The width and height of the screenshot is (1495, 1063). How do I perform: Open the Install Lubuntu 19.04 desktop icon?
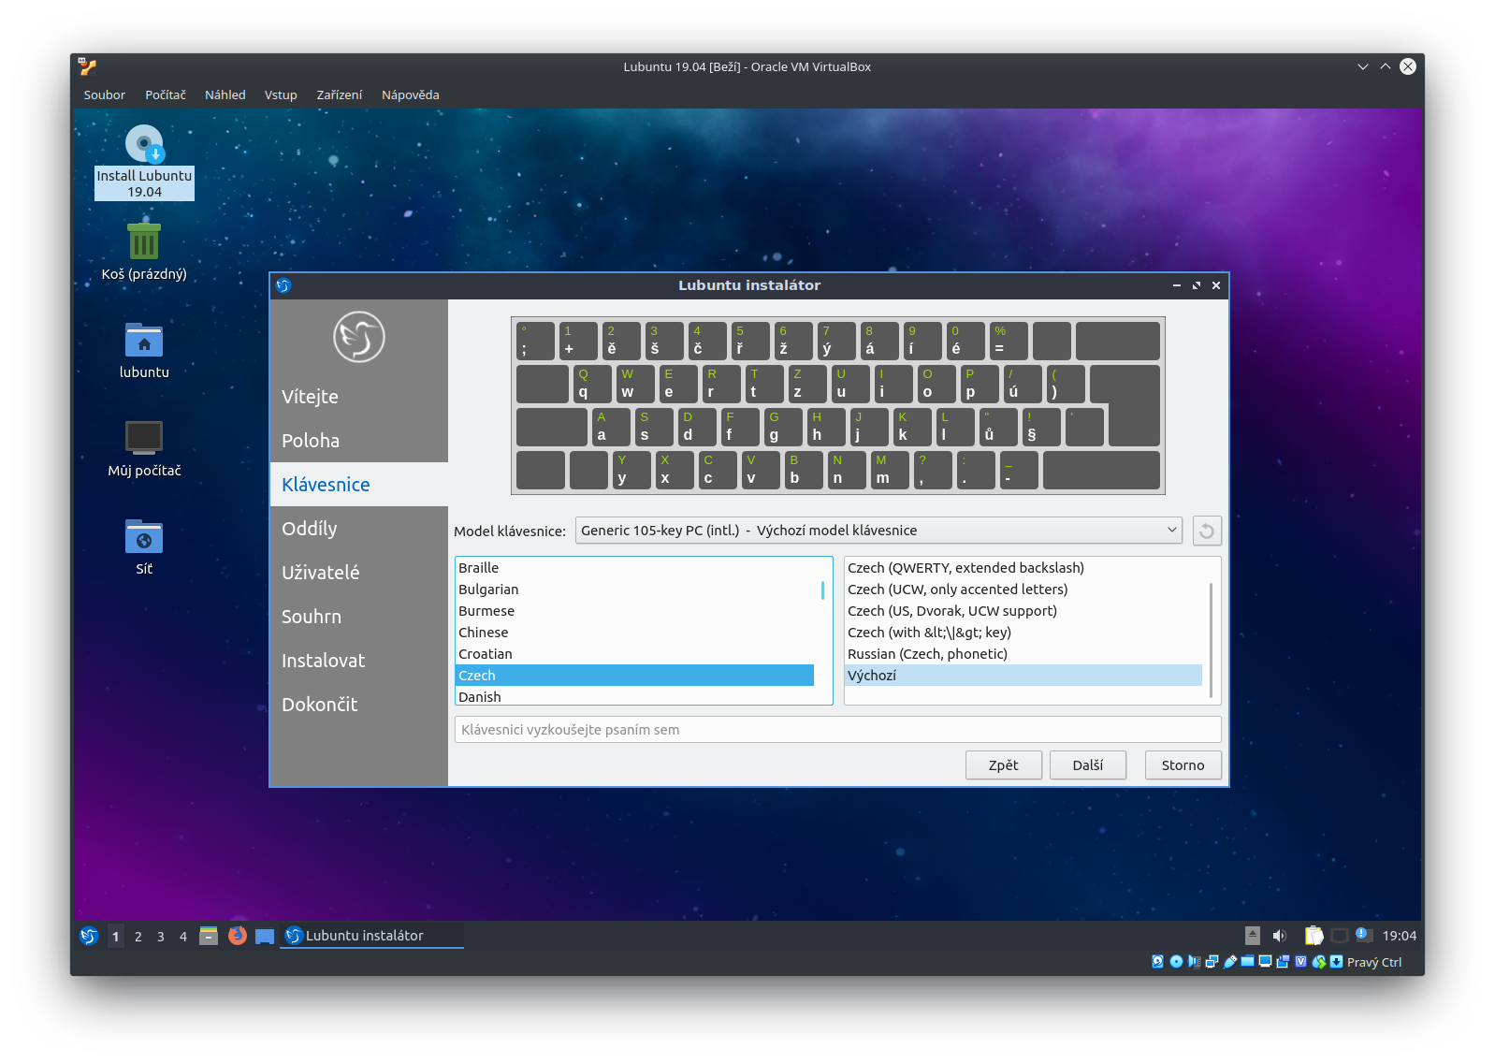tap(144, 162)
